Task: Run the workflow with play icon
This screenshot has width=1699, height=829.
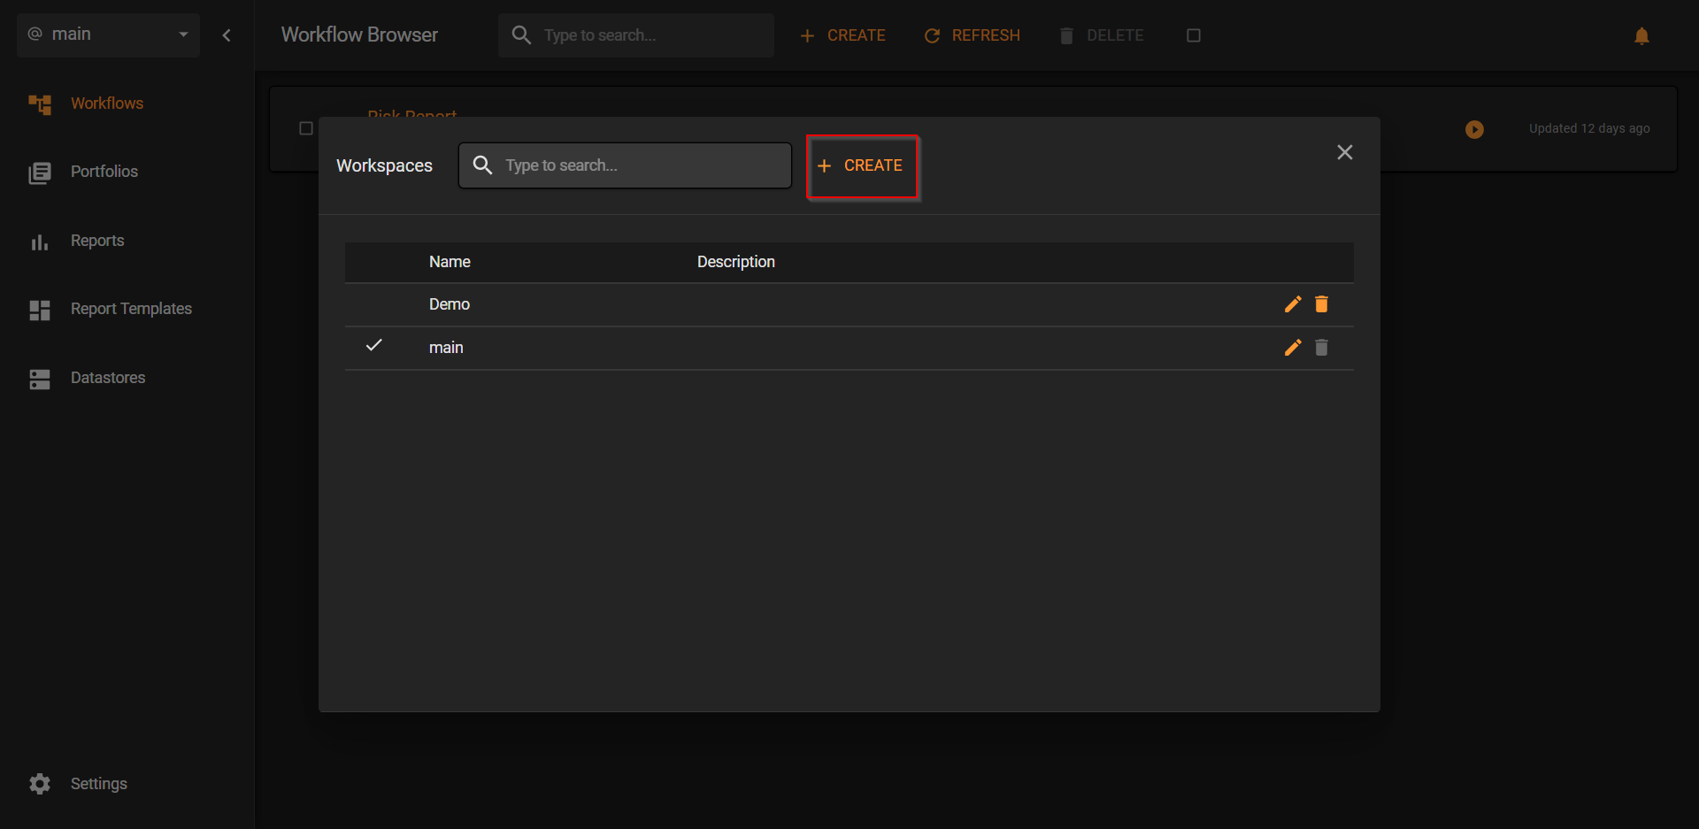Action: pos(1474,129)
